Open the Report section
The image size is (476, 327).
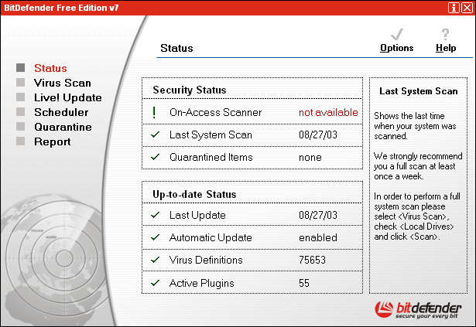[52, 142]
